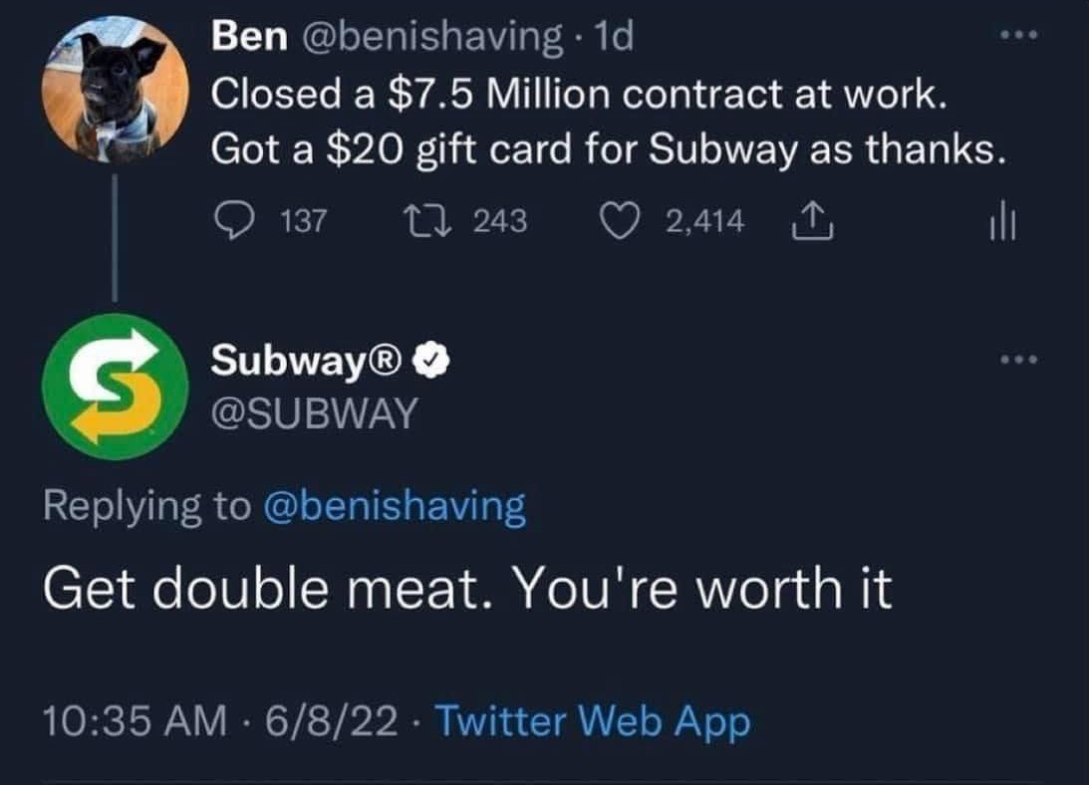
Task: Open Ben's dog profile picture
Action: pyautogui.click(x=115, y=90)
